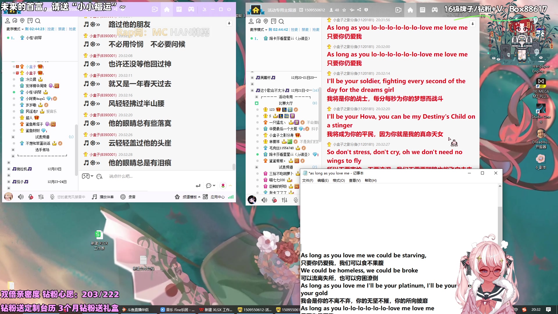The width and height of the screenshot is (558, 314).
Task: Open channel 茄子 12月23-24日
Action: tap(39, 182)
